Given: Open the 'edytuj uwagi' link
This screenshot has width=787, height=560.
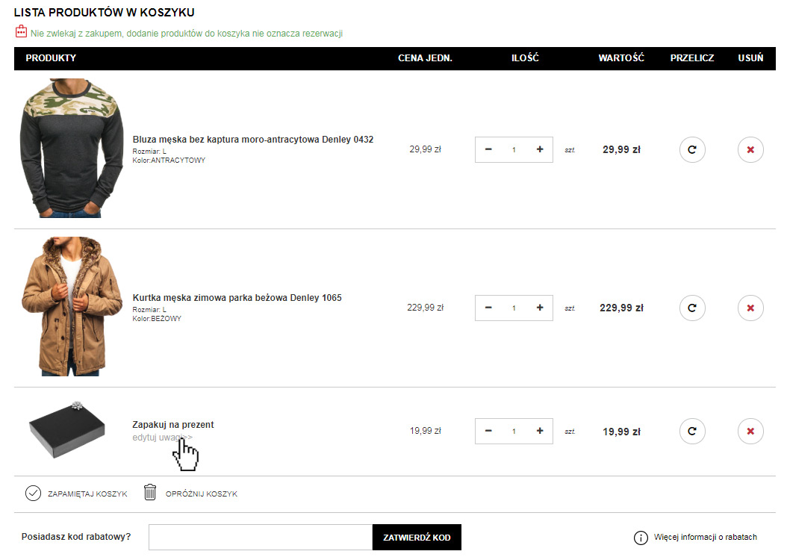Looking at the screenshot, I should [161, 438].
